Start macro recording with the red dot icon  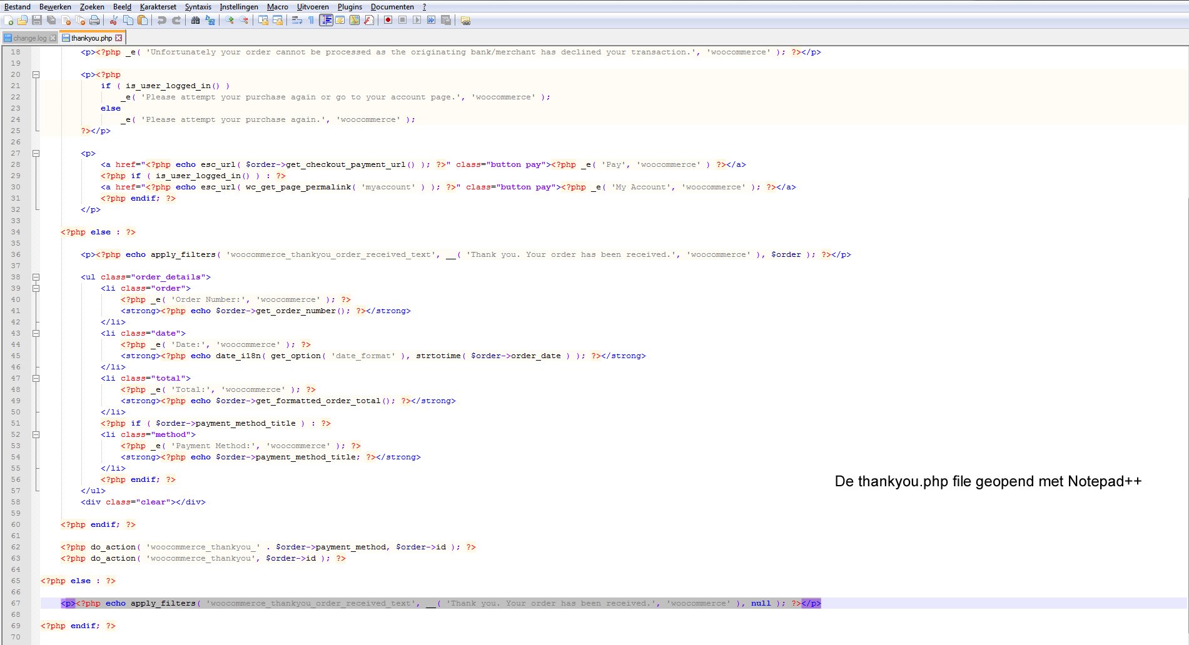pyautogui.click(x=388, y=20)
